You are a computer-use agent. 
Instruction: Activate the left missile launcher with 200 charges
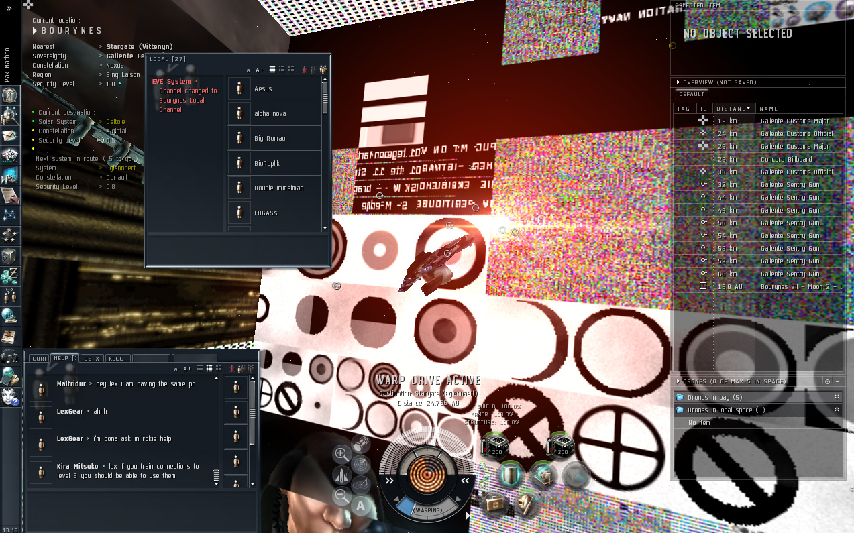click(495, 445)
